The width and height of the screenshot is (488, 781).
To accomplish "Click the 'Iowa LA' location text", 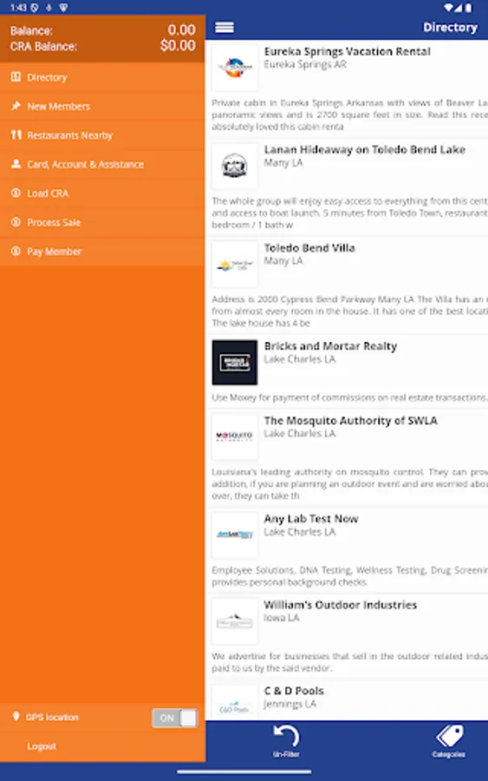I will click(282, 618).
